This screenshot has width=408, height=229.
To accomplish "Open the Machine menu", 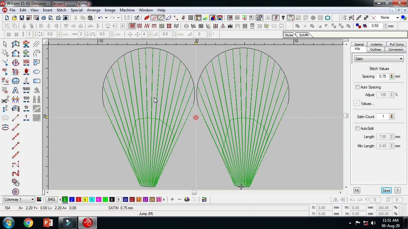I will click(x=127, y=10).
